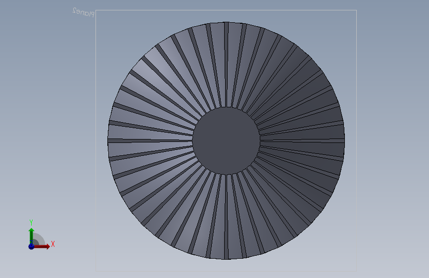Image resolution: width=429 pixels, height=278 pixels.
Task: Select the mirrored Plane2 label
Action: (x=84, y=12)
